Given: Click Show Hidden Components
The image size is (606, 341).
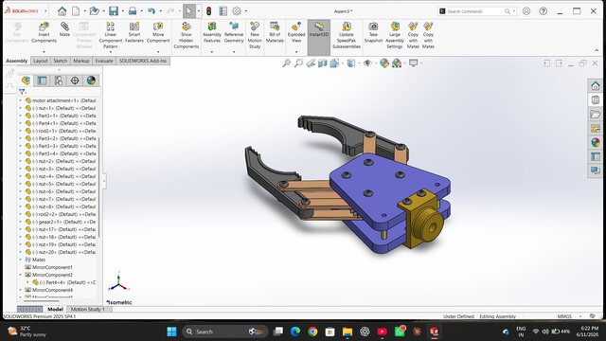Looking at the screenshot, I should (x=187, y=35).
